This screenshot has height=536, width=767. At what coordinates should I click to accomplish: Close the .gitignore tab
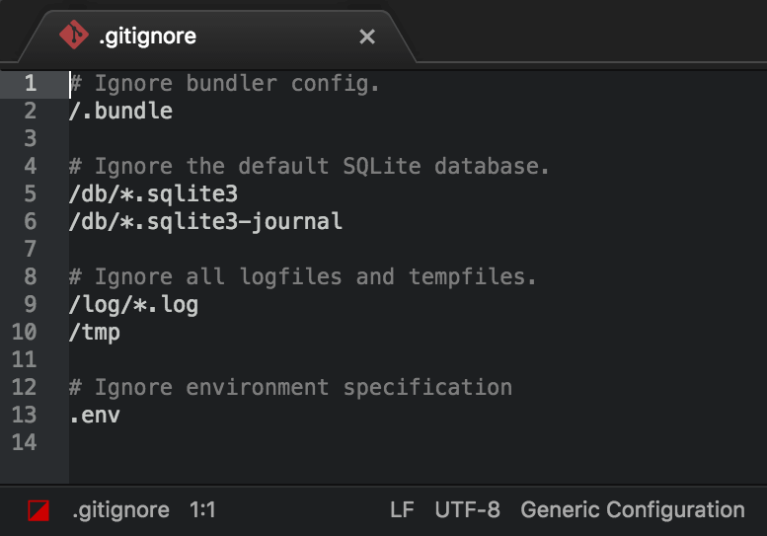(x=367, y=37)
